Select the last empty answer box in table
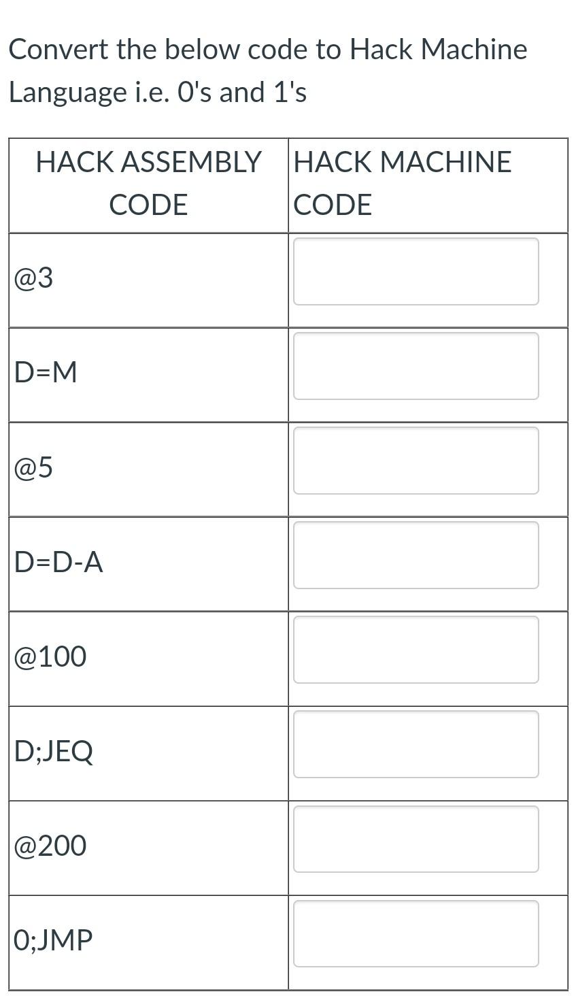Image resolution: width=576 pixels, height=998 pixels. click(x=415, y=933)
